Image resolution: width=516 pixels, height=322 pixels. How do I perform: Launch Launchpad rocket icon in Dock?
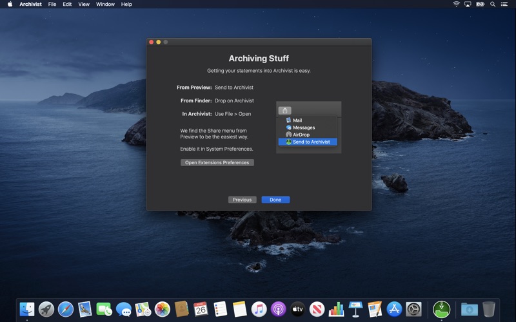point(46,309)
